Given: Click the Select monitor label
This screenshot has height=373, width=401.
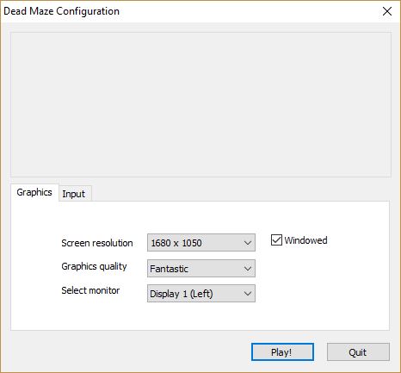Looking at the screenshot, I should point(90,290).
